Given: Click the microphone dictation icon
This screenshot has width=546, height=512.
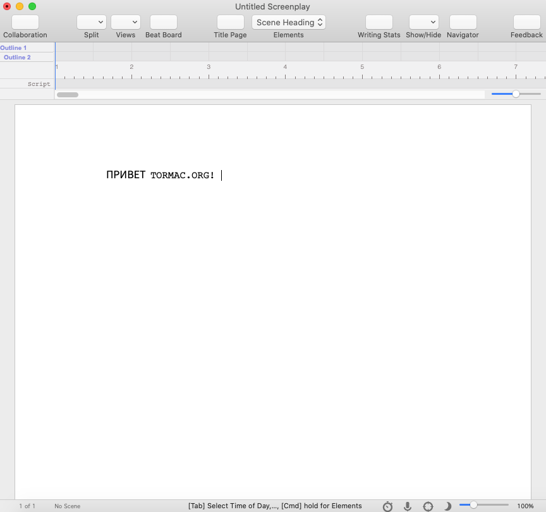Looking at the screenshot, I should pos(408,506).
